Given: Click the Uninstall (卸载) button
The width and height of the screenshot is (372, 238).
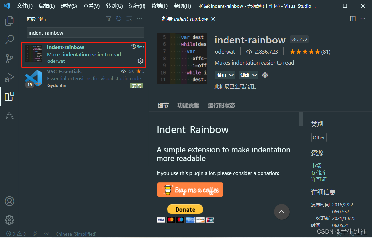Looking at the screenshot, I should (245, 75).
